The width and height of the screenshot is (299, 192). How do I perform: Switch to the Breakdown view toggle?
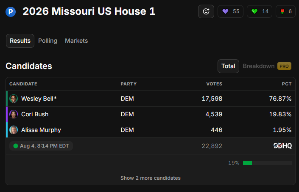point(259,66)
